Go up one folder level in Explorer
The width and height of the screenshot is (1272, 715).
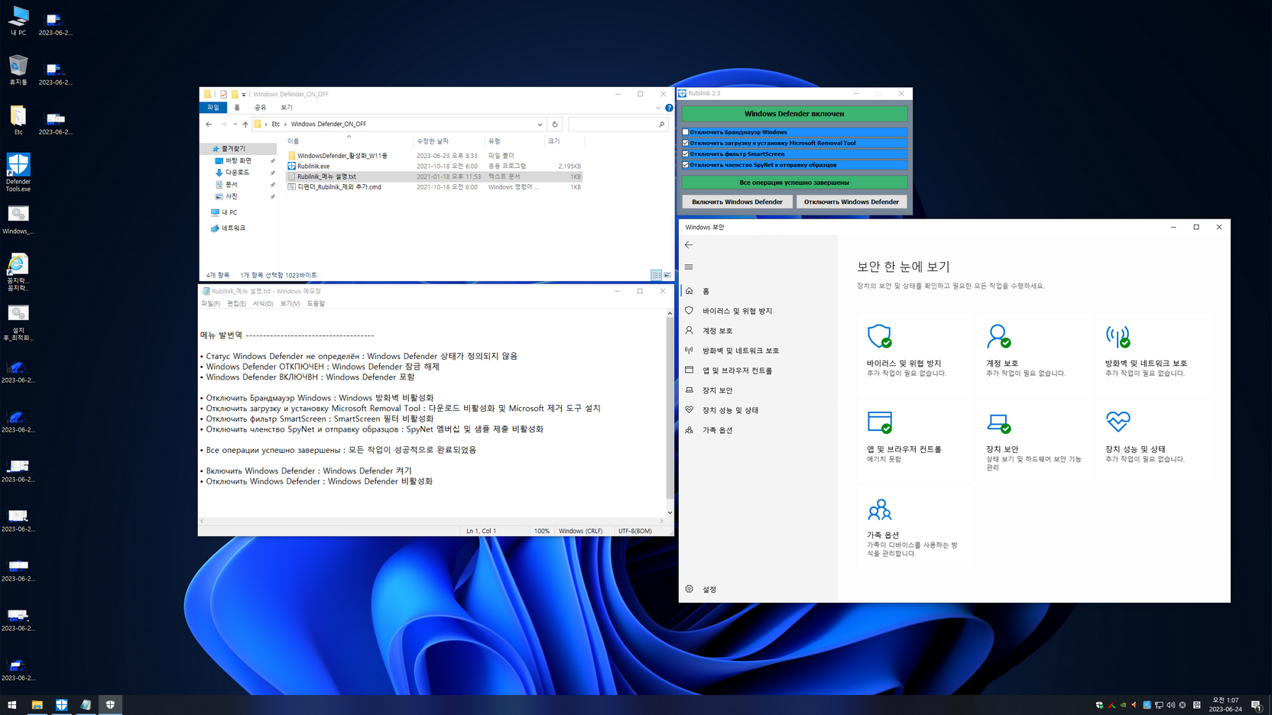[x=245, y=124]
